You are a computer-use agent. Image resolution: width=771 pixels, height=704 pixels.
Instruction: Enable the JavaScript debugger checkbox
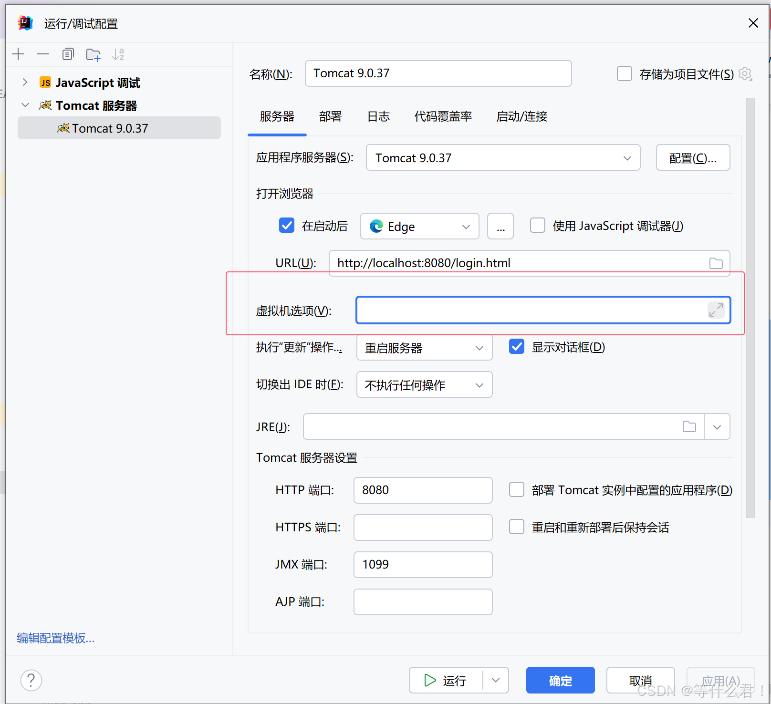click(x=538, y=225)
